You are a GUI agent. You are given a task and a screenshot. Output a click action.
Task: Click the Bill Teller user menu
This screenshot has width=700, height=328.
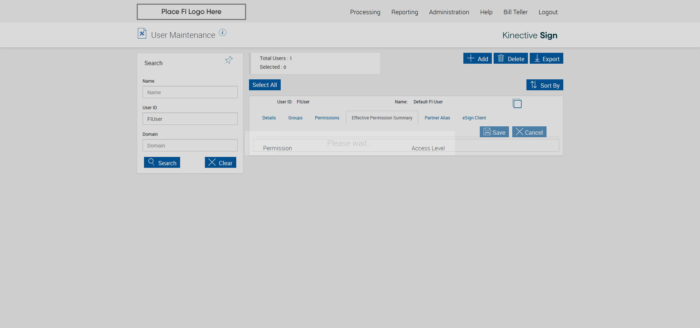(516, 12)
